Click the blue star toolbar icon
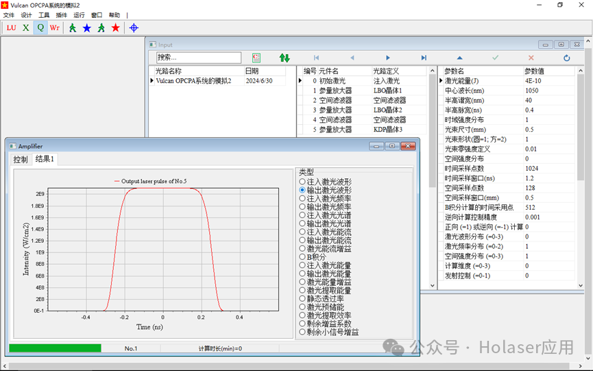 (x=87, y=27)
